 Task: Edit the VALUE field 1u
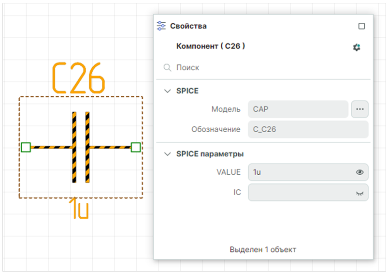308,172
